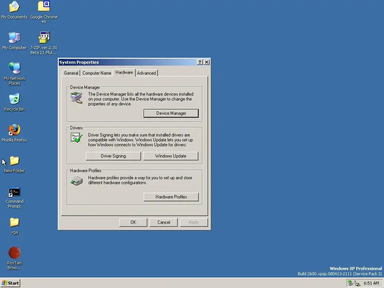This screenshot has height=288, width=384.
Task: Switch to the Advanced tab
Action: point(147,73)
